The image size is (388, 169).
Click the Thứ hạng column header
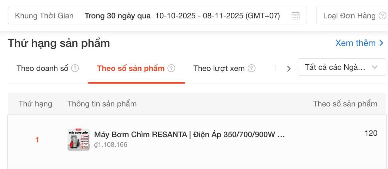(35, 104)
